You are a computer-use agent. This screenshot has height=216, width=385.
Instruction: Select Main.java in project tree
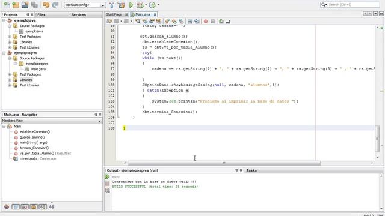coord(38,69)
